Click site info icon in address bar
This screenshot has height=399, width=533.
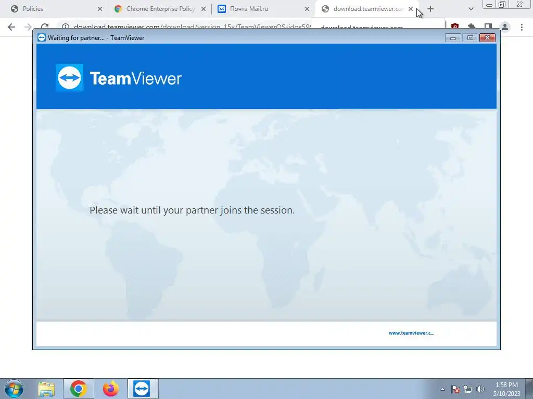(x=66, y=27)
